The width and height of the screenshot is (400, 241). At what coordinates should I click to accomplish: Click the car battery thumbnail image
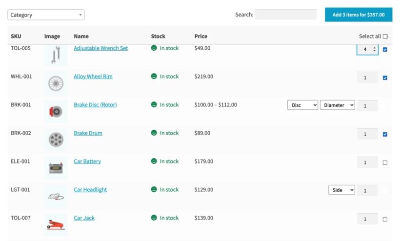(56, 168)
